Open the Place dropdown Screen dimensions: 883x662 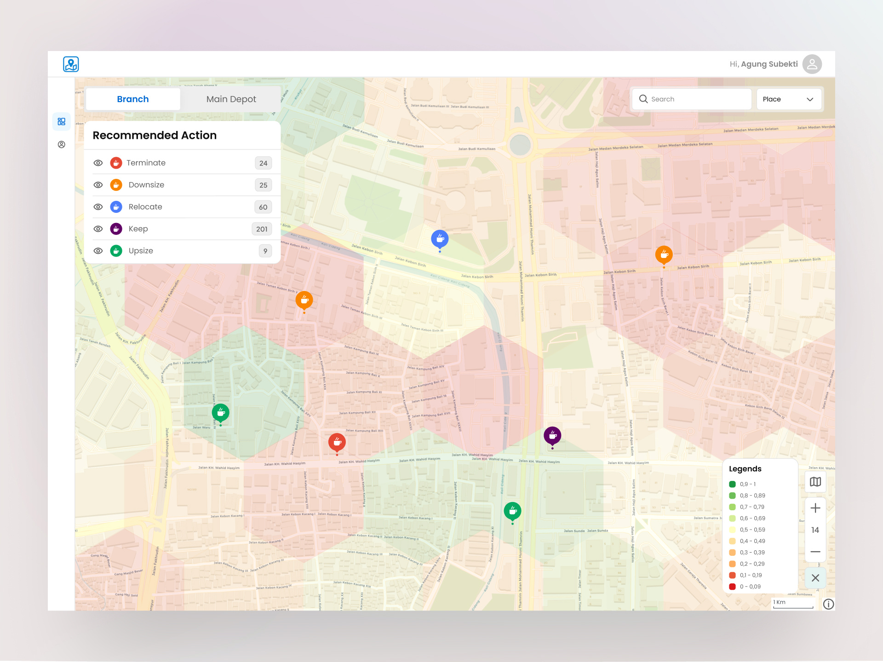coord(788,99)
